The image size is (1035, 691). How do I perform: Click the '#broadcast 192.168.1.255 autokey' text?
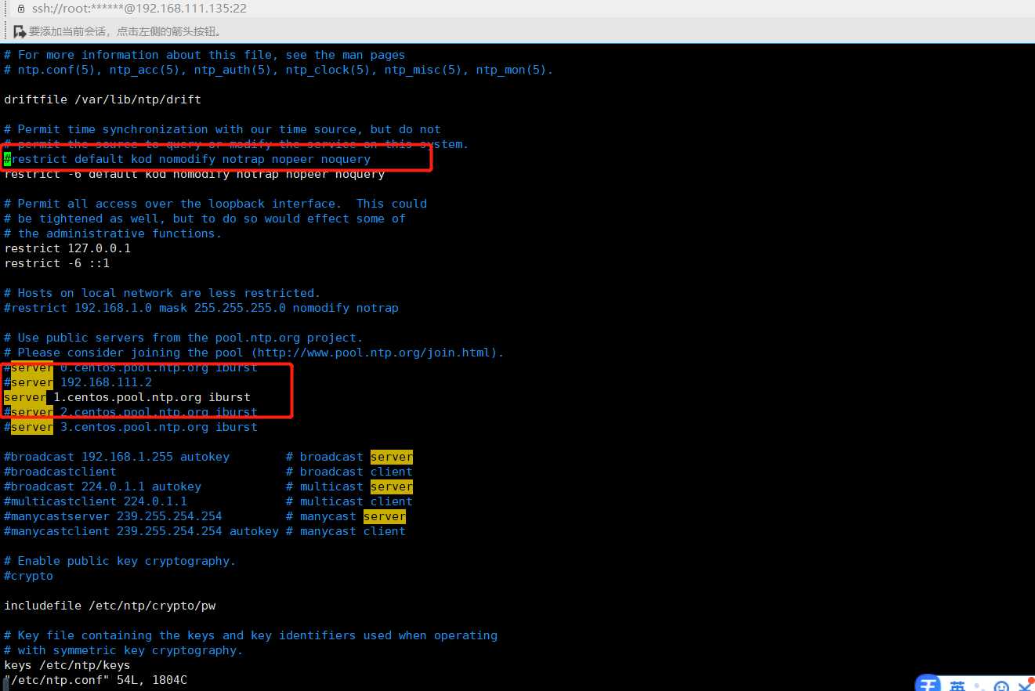pos(117,457)
